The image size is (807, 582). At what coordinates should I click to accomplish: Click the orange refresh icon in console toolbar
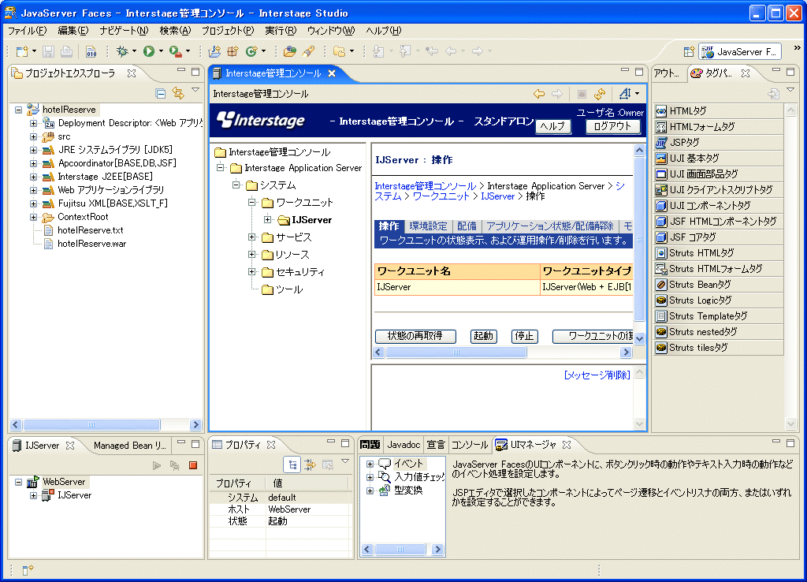tap(600, 94)
